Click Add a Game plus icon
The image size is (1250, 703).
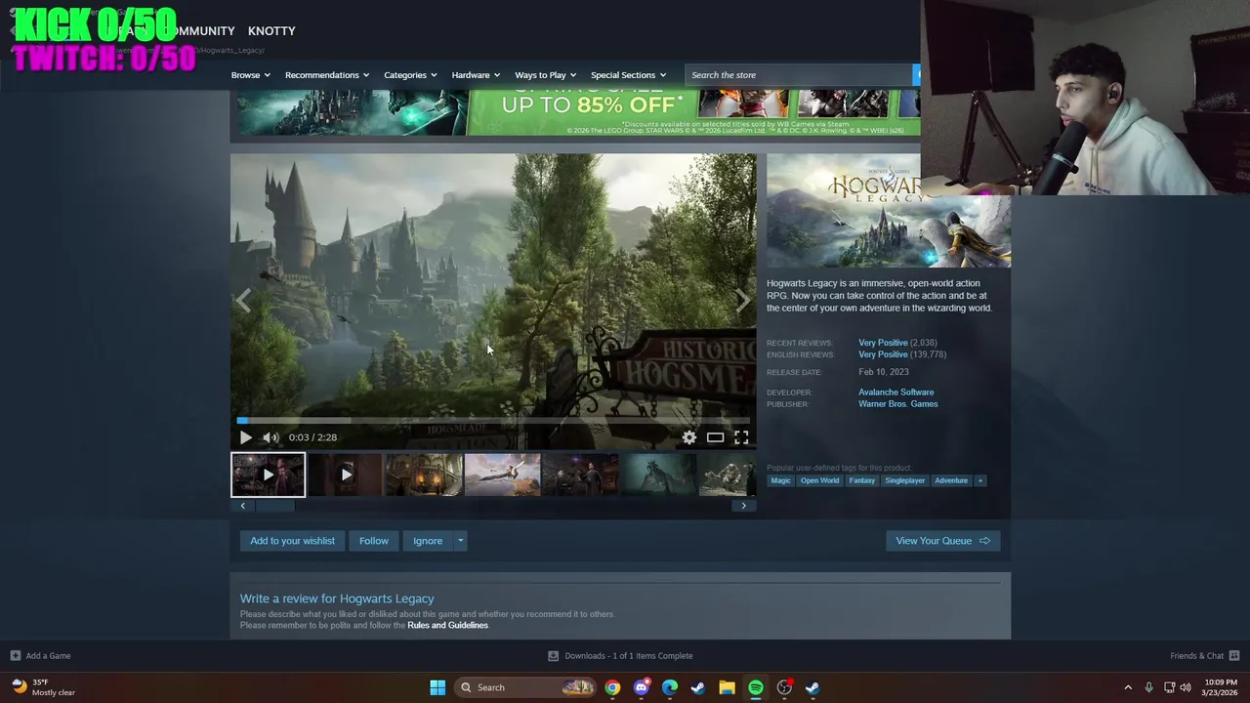(15, 656)
